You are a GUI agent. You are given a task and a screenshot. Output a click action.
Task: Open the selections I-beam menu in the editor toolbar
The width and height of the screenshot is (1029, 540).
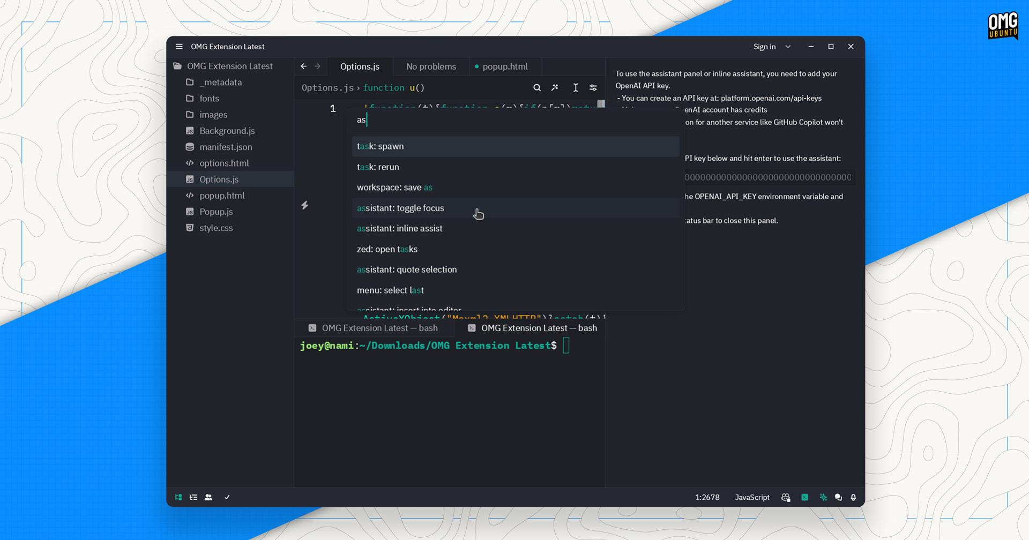point(575,88)
